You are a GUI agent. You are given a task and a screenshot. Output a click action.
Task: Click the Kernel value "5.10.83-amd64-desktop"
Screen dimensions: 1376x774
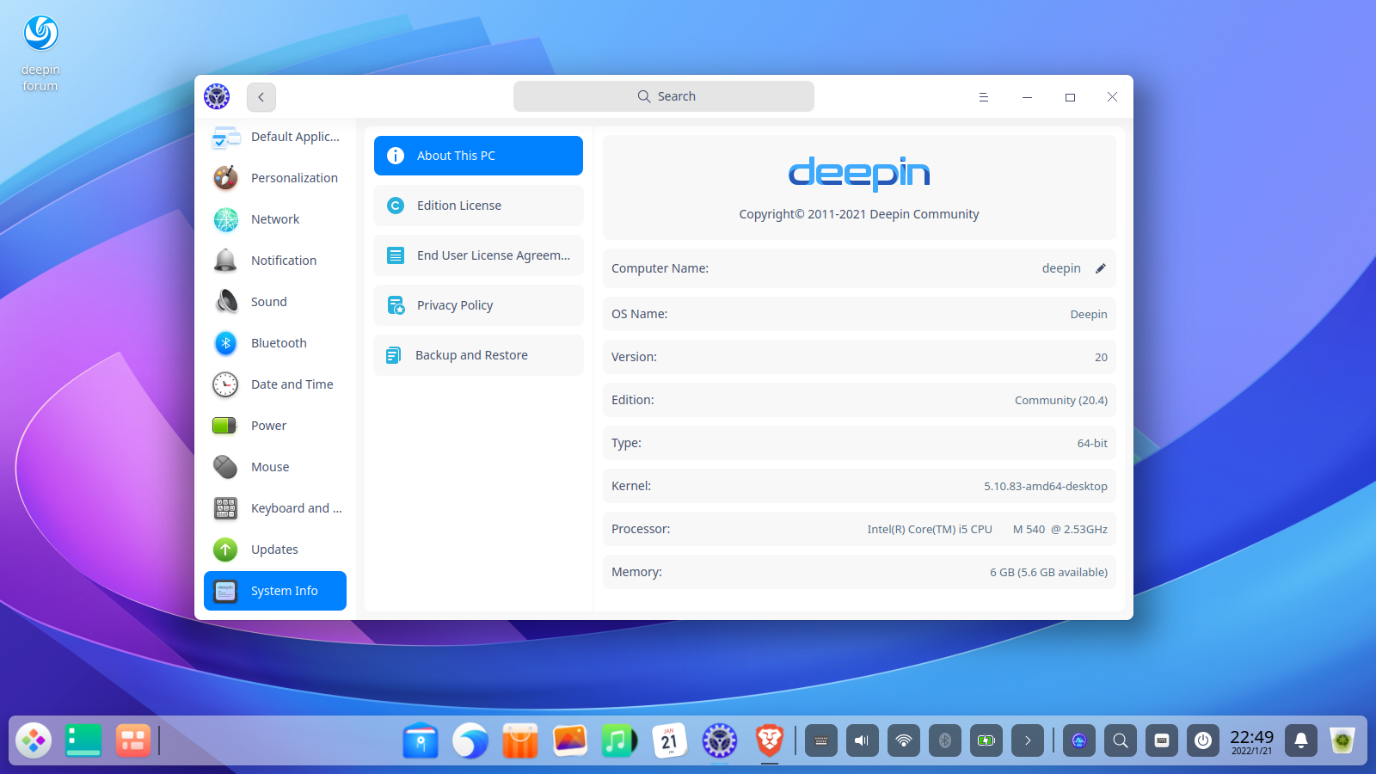point(1046,486)
